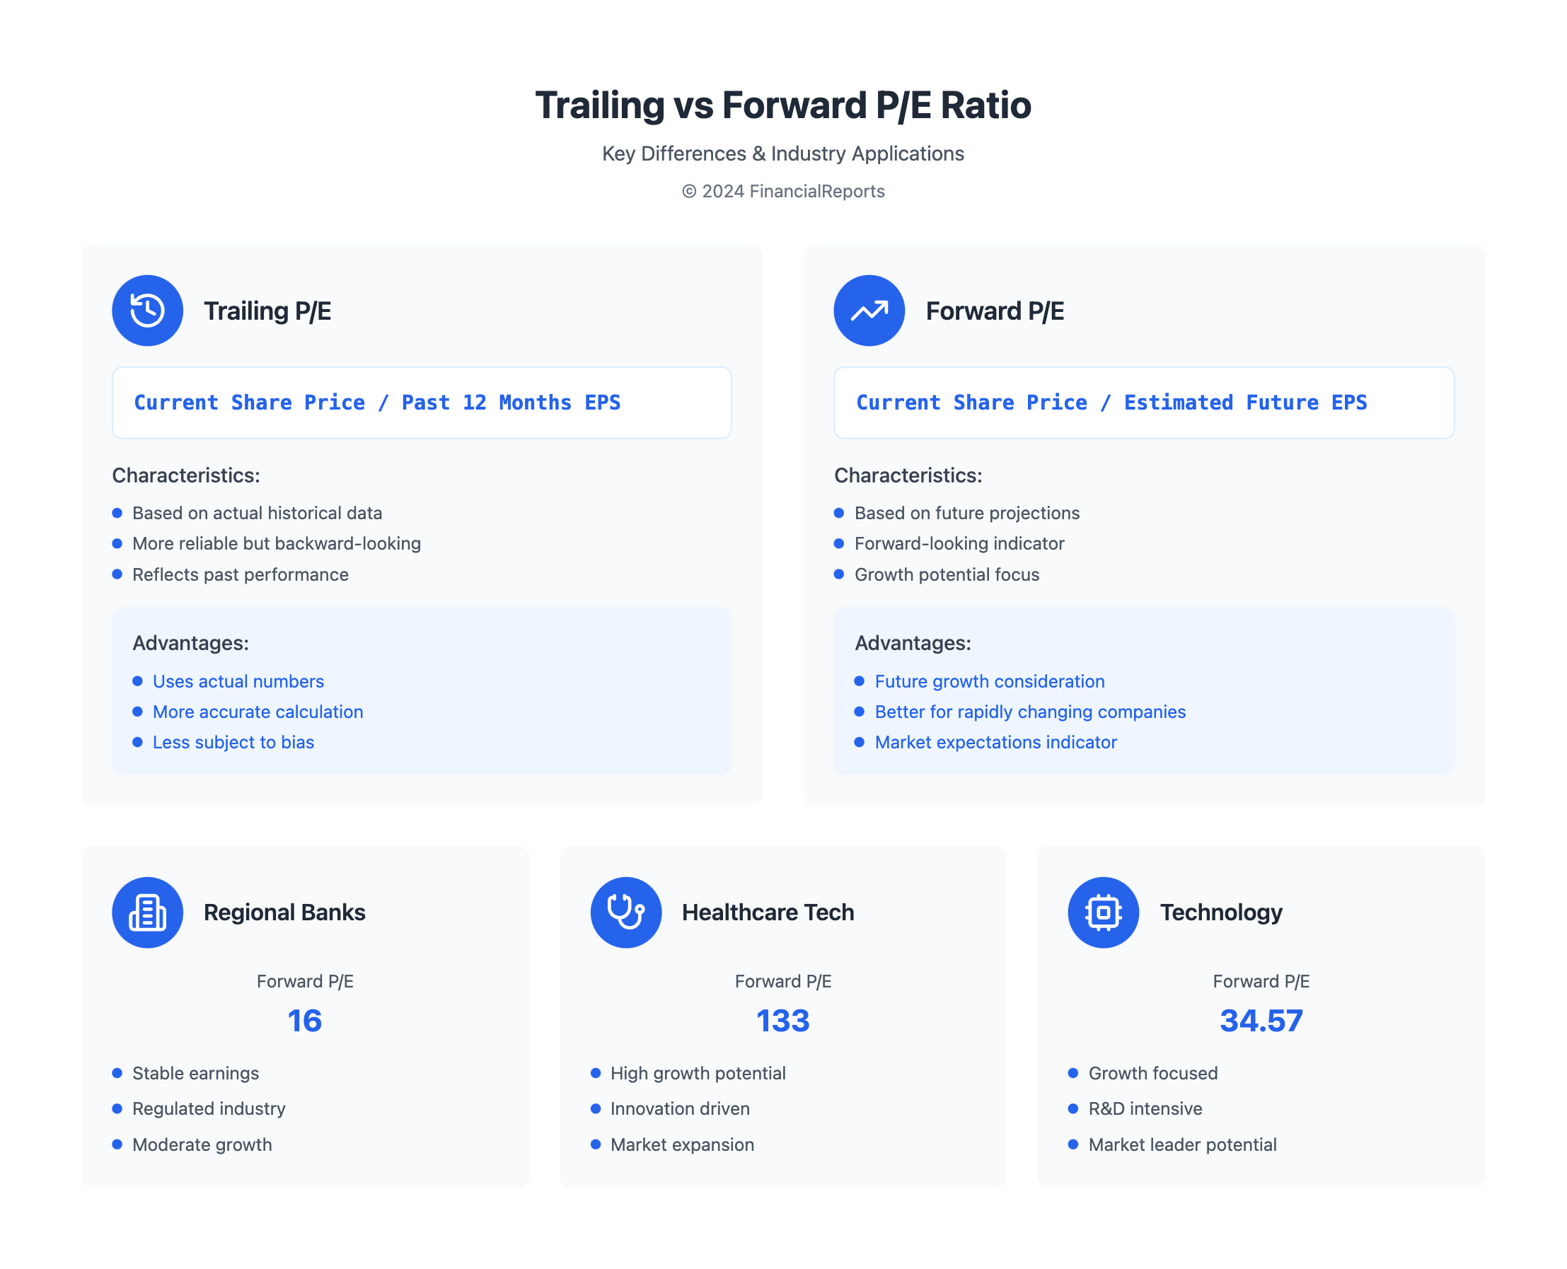Click the 2024 FinancialReports copyright text
Image resolution: width=1567 pixels, height=1269 pixels.
coord(782,191)
